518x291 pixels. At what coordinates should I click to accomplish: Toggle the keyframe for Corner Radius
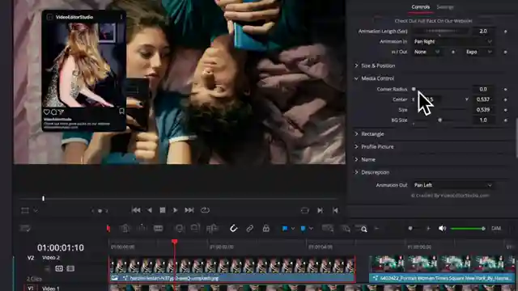pyautogui.click(x=505, y=89)
